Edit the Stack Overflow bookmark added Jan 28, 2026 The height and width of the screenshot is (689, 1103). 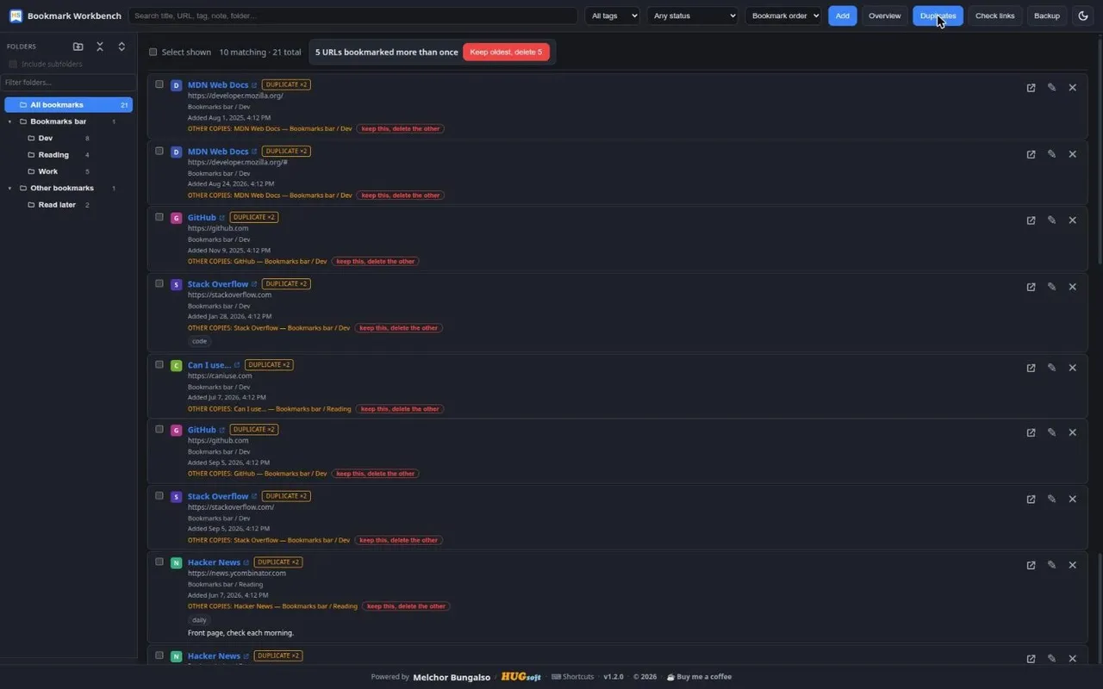[1051, 287]
